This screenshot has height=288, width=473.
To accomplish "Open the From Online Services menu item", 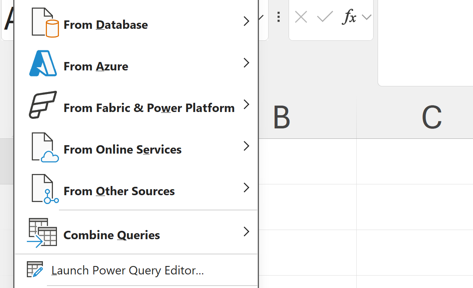I will point(122,150).
